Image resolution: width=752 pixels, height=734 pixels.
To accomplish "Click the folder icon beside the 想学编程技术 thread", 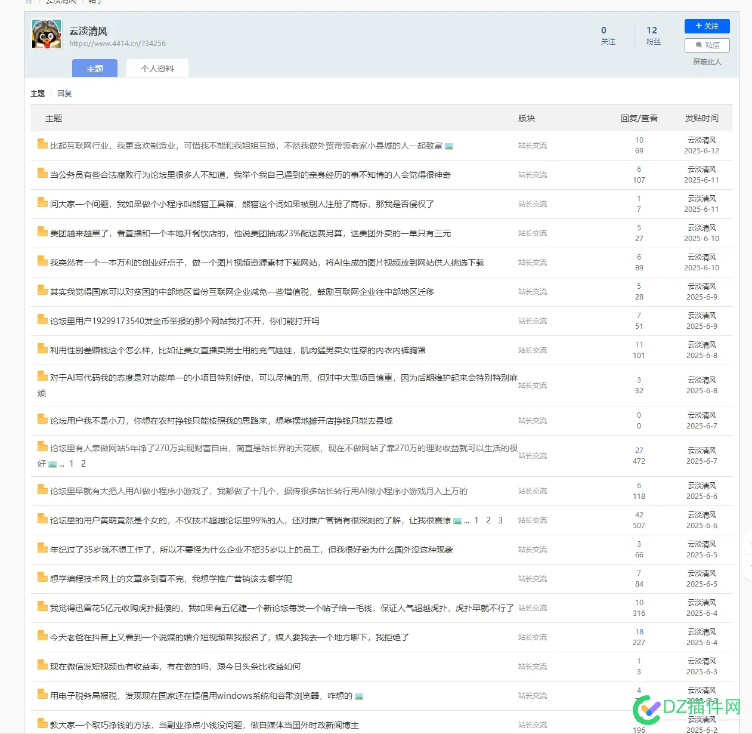I will point(42,577).
